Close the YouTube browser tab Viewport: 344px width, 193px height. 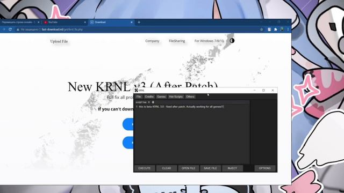click(x=85, y=23)
